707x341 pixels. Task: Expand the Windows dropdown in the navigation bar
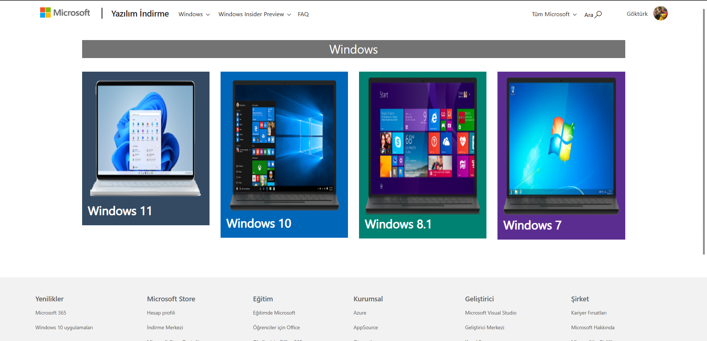(194, 14)
